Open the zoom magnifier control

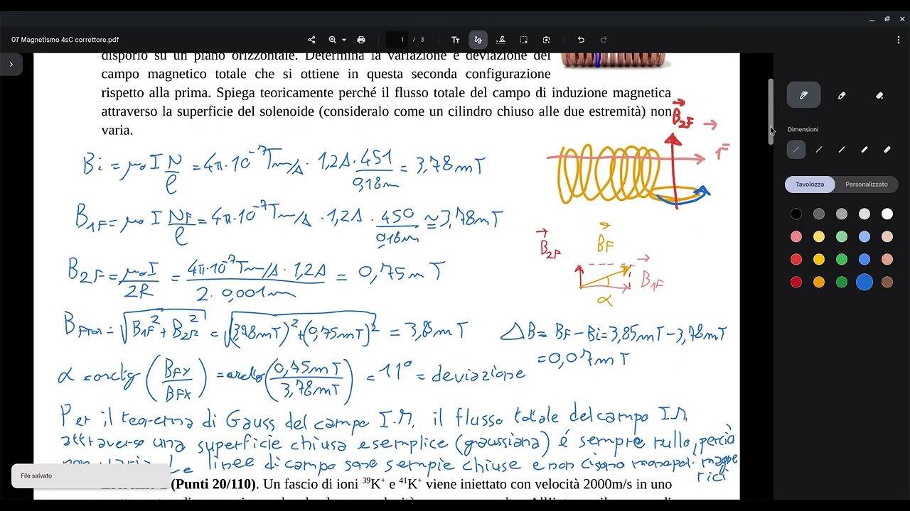tap(332, 40)
